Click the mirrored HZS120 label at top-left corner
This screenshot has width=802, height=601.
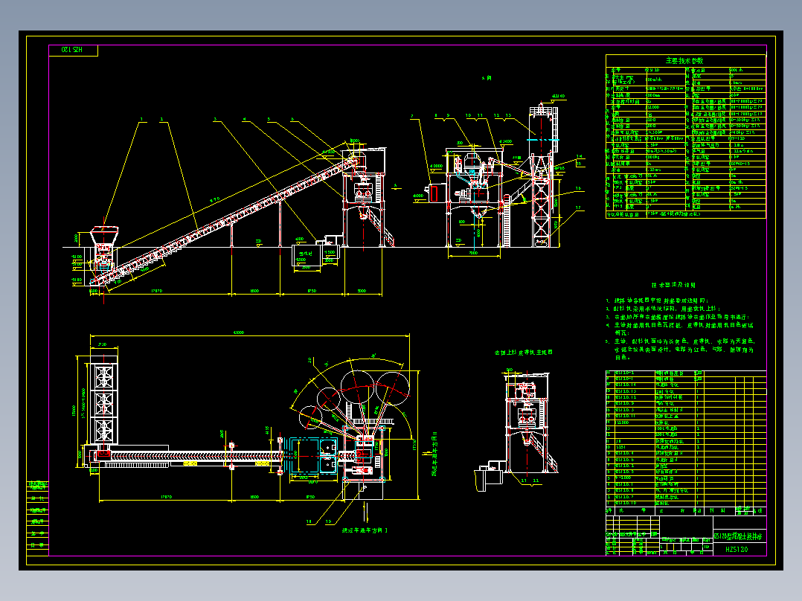point(72,50)
